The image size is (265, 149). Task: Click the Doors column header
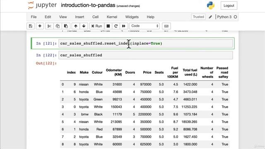point(130,72)
